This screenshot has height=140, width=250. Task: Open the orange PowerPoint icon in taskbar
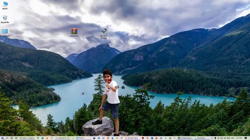tap(156, 138)
